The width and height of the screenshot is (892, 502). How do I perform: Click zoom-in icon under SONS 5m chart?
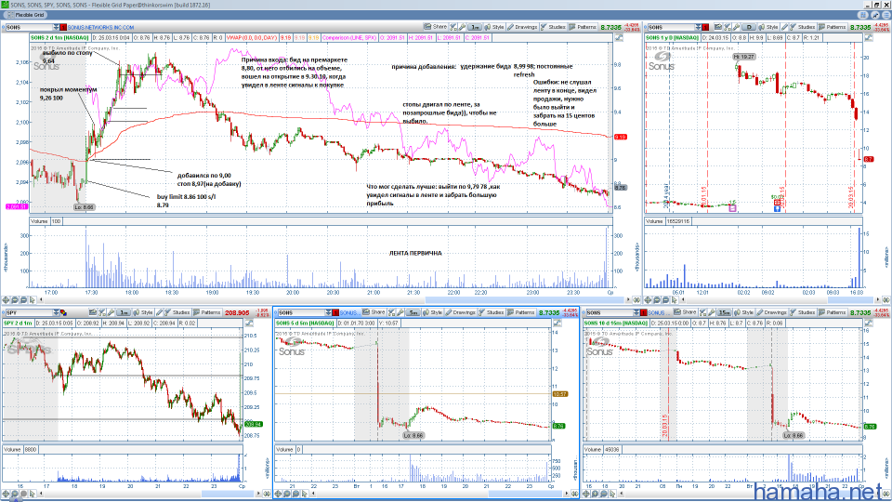pos(287,494)
